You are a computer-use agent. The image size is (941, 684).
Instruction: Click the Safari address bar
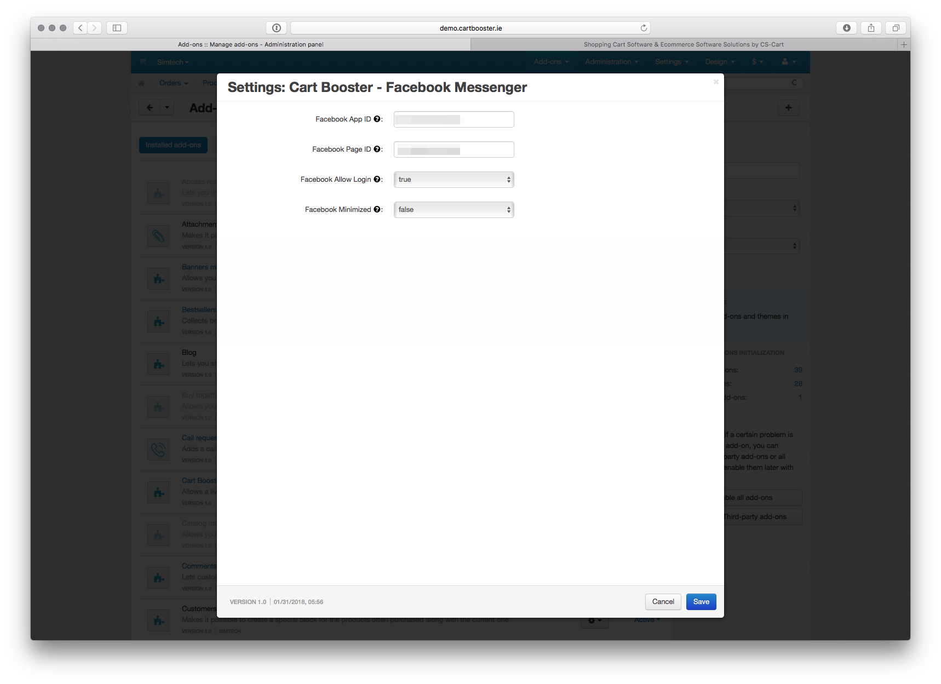coord(471,28)
